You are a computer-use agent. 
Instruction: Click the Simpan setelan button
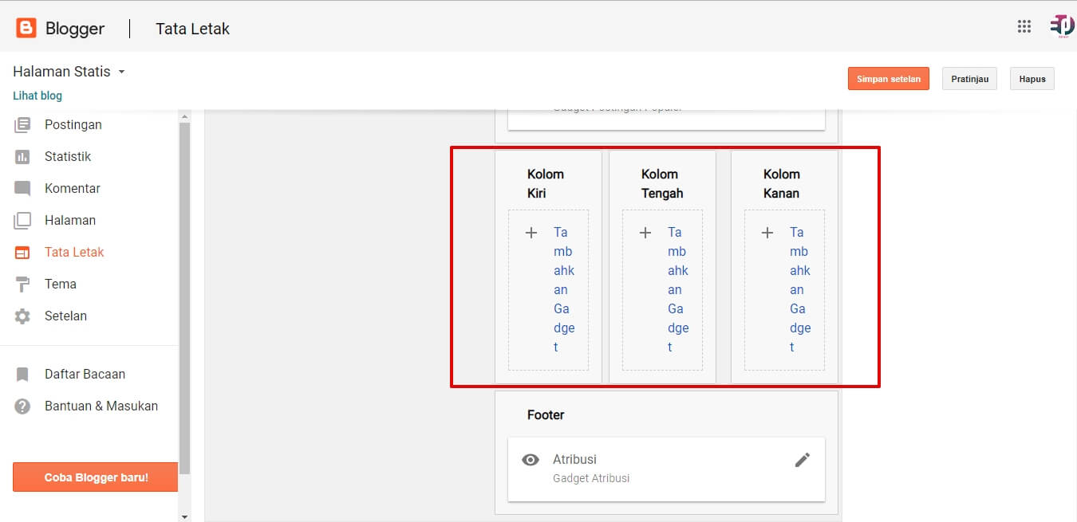tap(888, 78)
